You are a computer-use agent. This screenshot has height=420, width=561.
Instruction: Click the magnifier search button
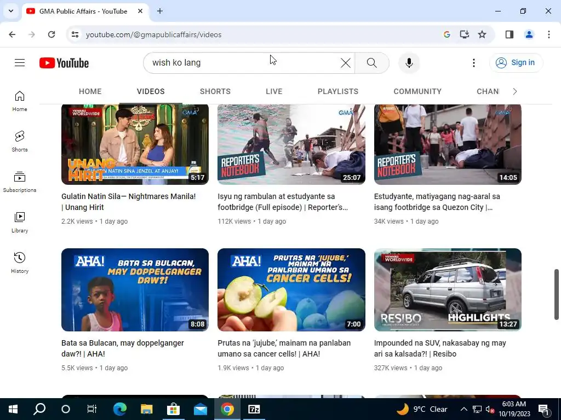372,63
